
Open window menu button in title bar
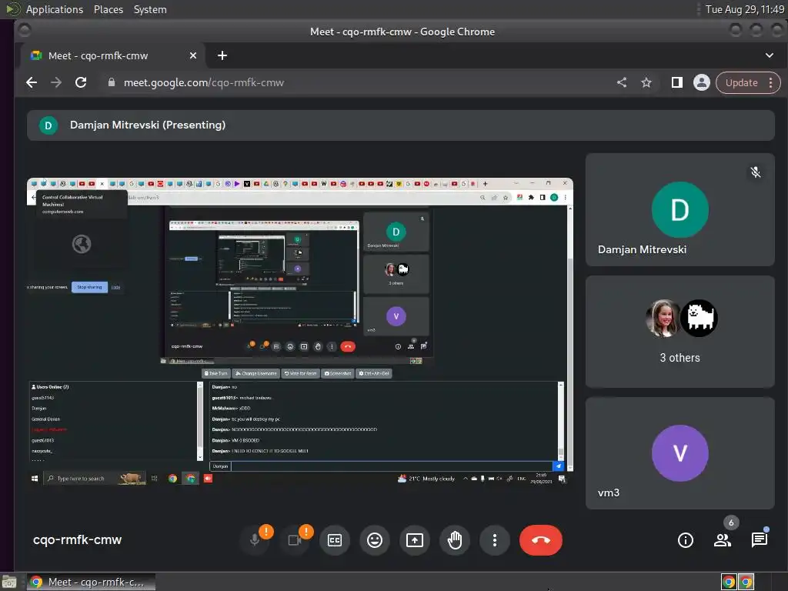[x=24, y=31]
